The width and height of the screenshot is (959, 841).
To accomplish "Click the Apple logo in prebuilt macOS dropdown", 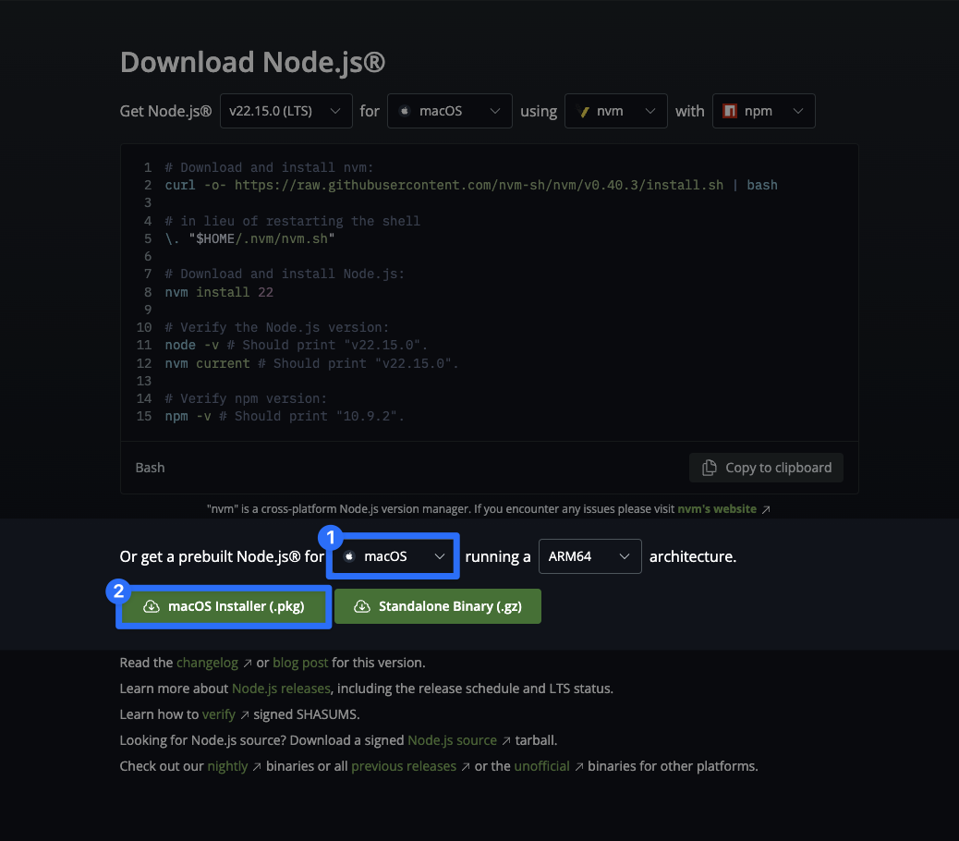I will 349,556.
